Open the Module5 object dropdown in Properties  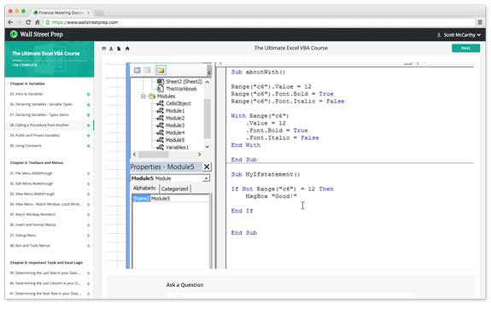tap(206, 178)
